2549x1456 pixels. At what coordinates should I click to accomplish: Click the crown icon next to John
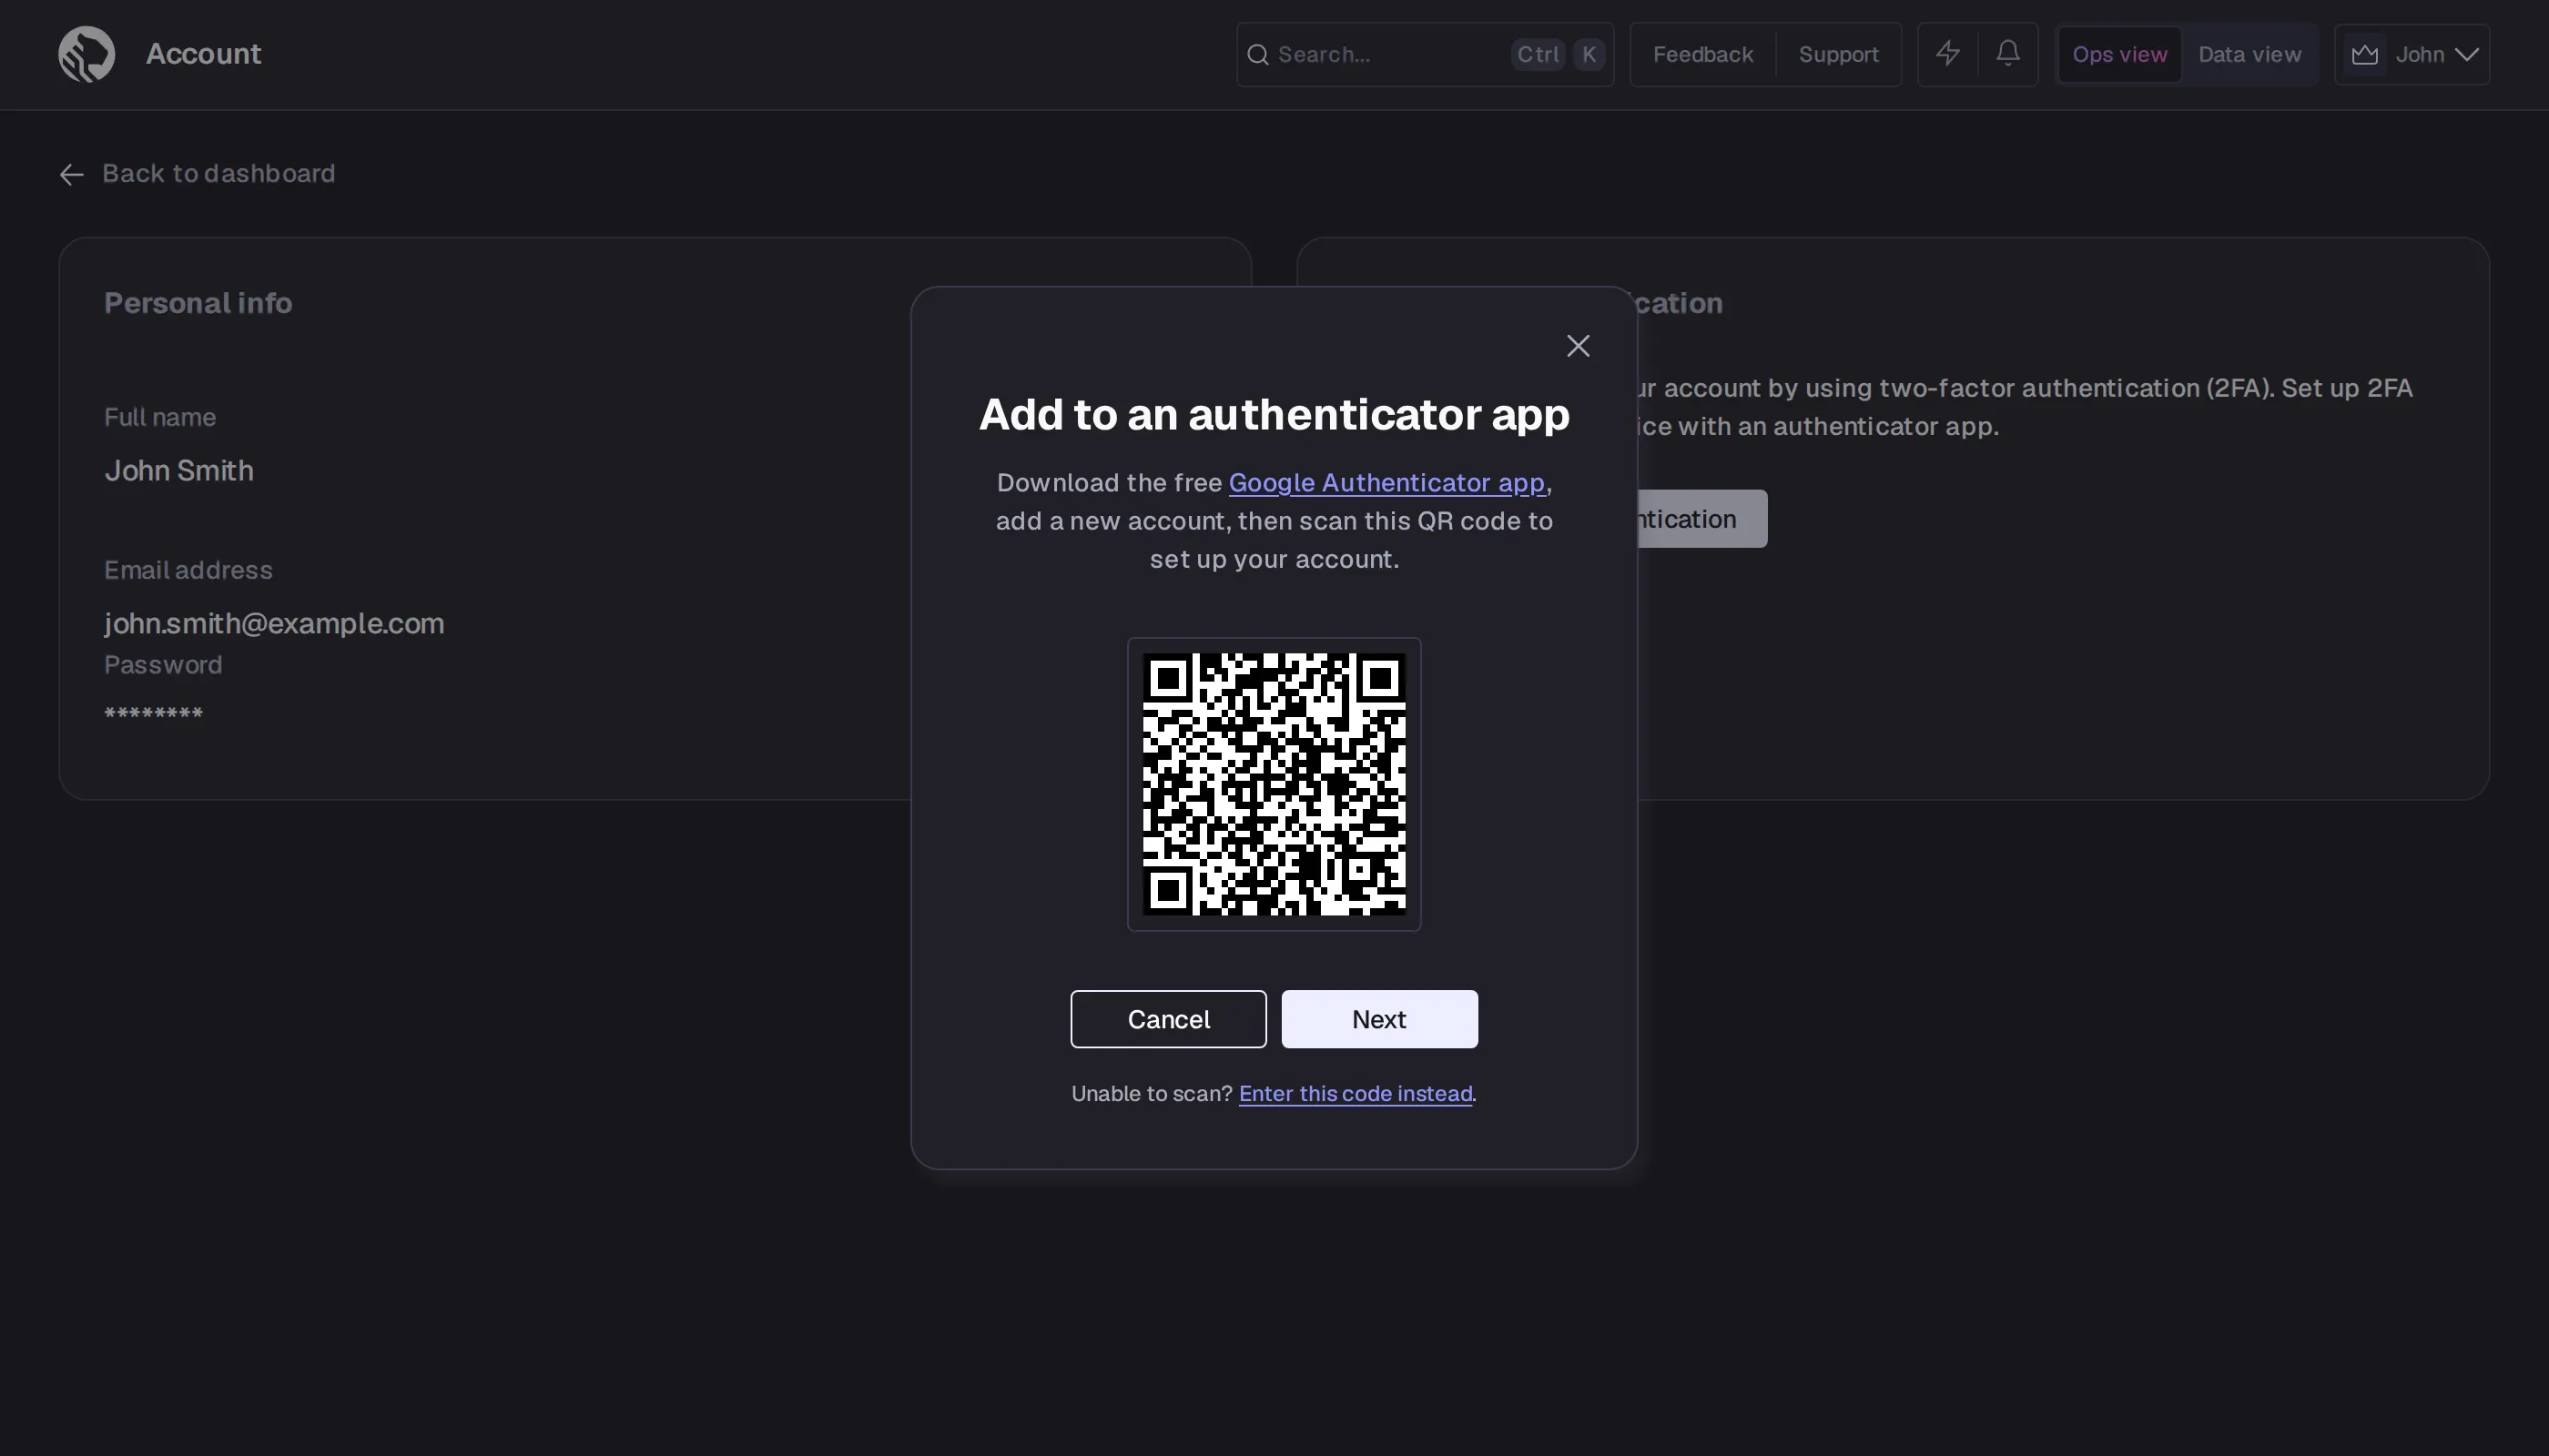pyautogui.click(x=2364, y=54)
